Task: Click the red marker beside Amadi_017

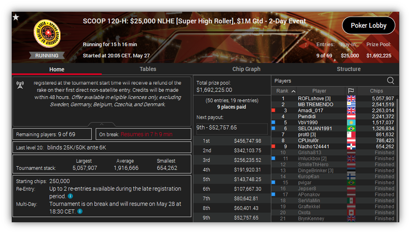Action: [273, 110]
